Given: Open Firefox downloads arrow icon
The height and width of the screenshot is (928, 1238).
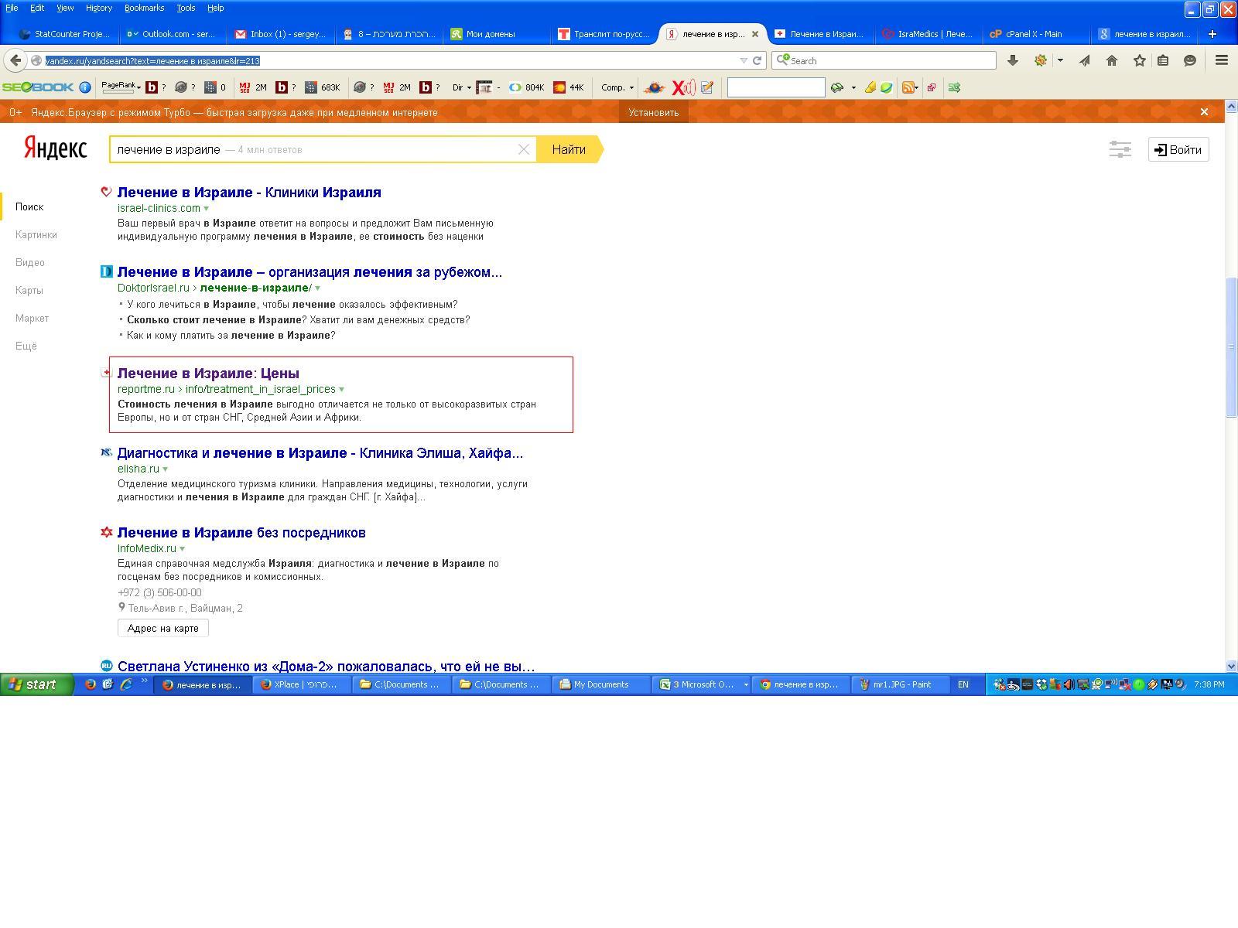Looking at the screenshot, I should [x=1012, y=60].
